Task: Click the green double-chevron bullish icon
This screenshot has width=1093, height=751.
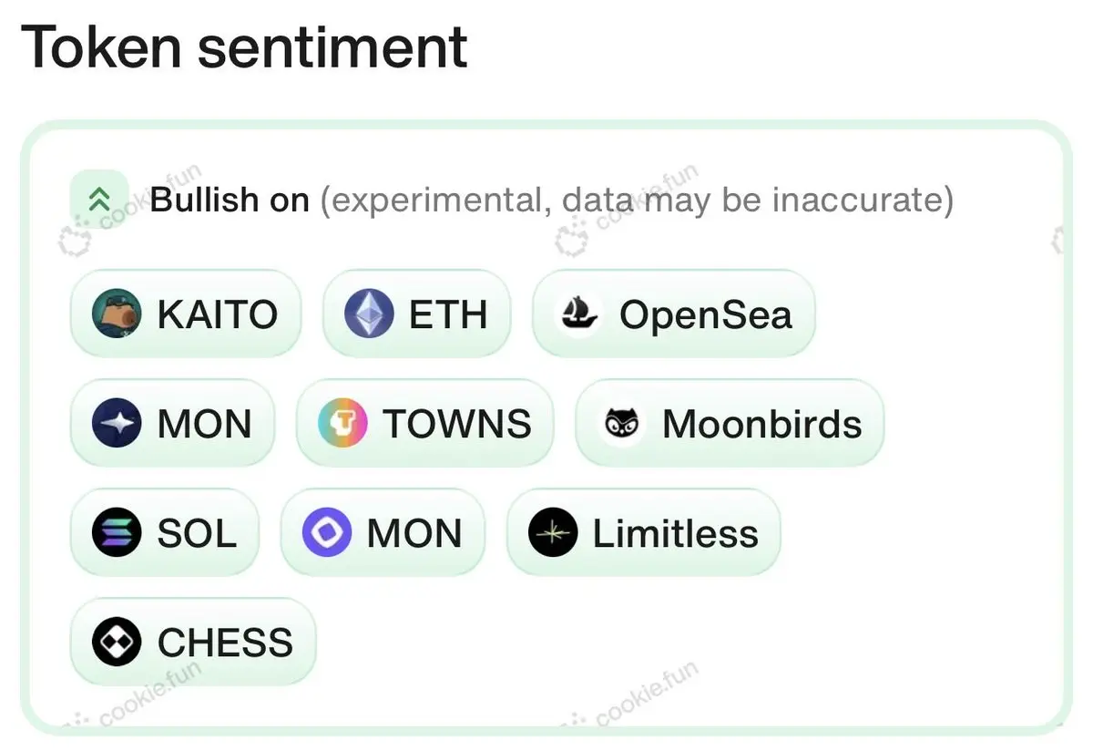Action: (x=99, y=198)
